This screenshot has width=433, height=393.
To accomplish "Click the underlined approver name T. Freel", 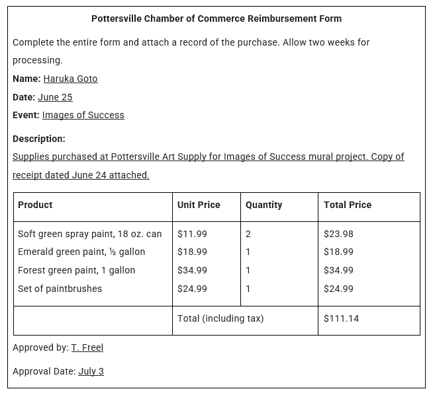I will (x=87, y=347).
